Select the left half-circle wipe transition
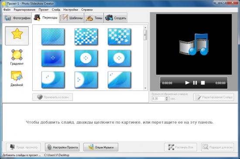The height and width of the screenshot is (159, 240). tap(86, 79)
